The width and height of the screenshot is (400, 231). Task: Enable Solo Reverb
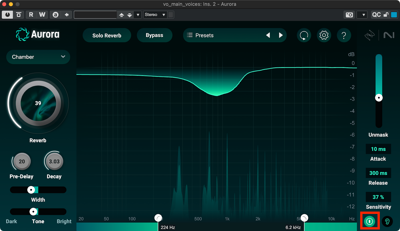click(x=107, y=35)
